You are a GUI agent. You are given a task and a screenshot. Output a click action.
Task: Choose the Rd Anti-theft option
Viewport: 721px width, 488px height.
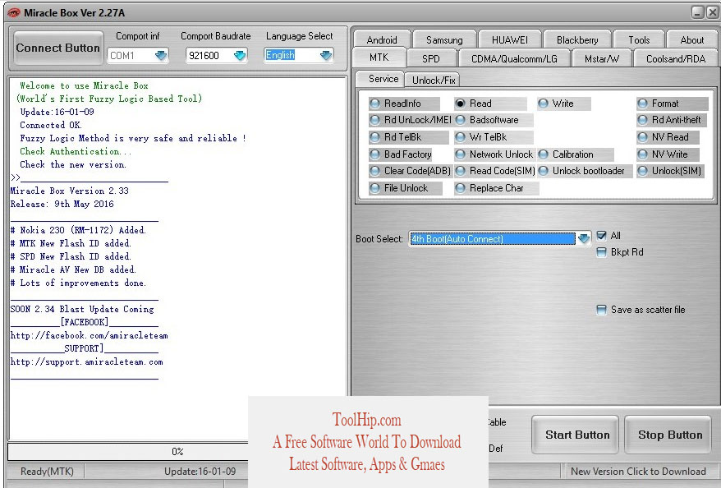[671, 120]
